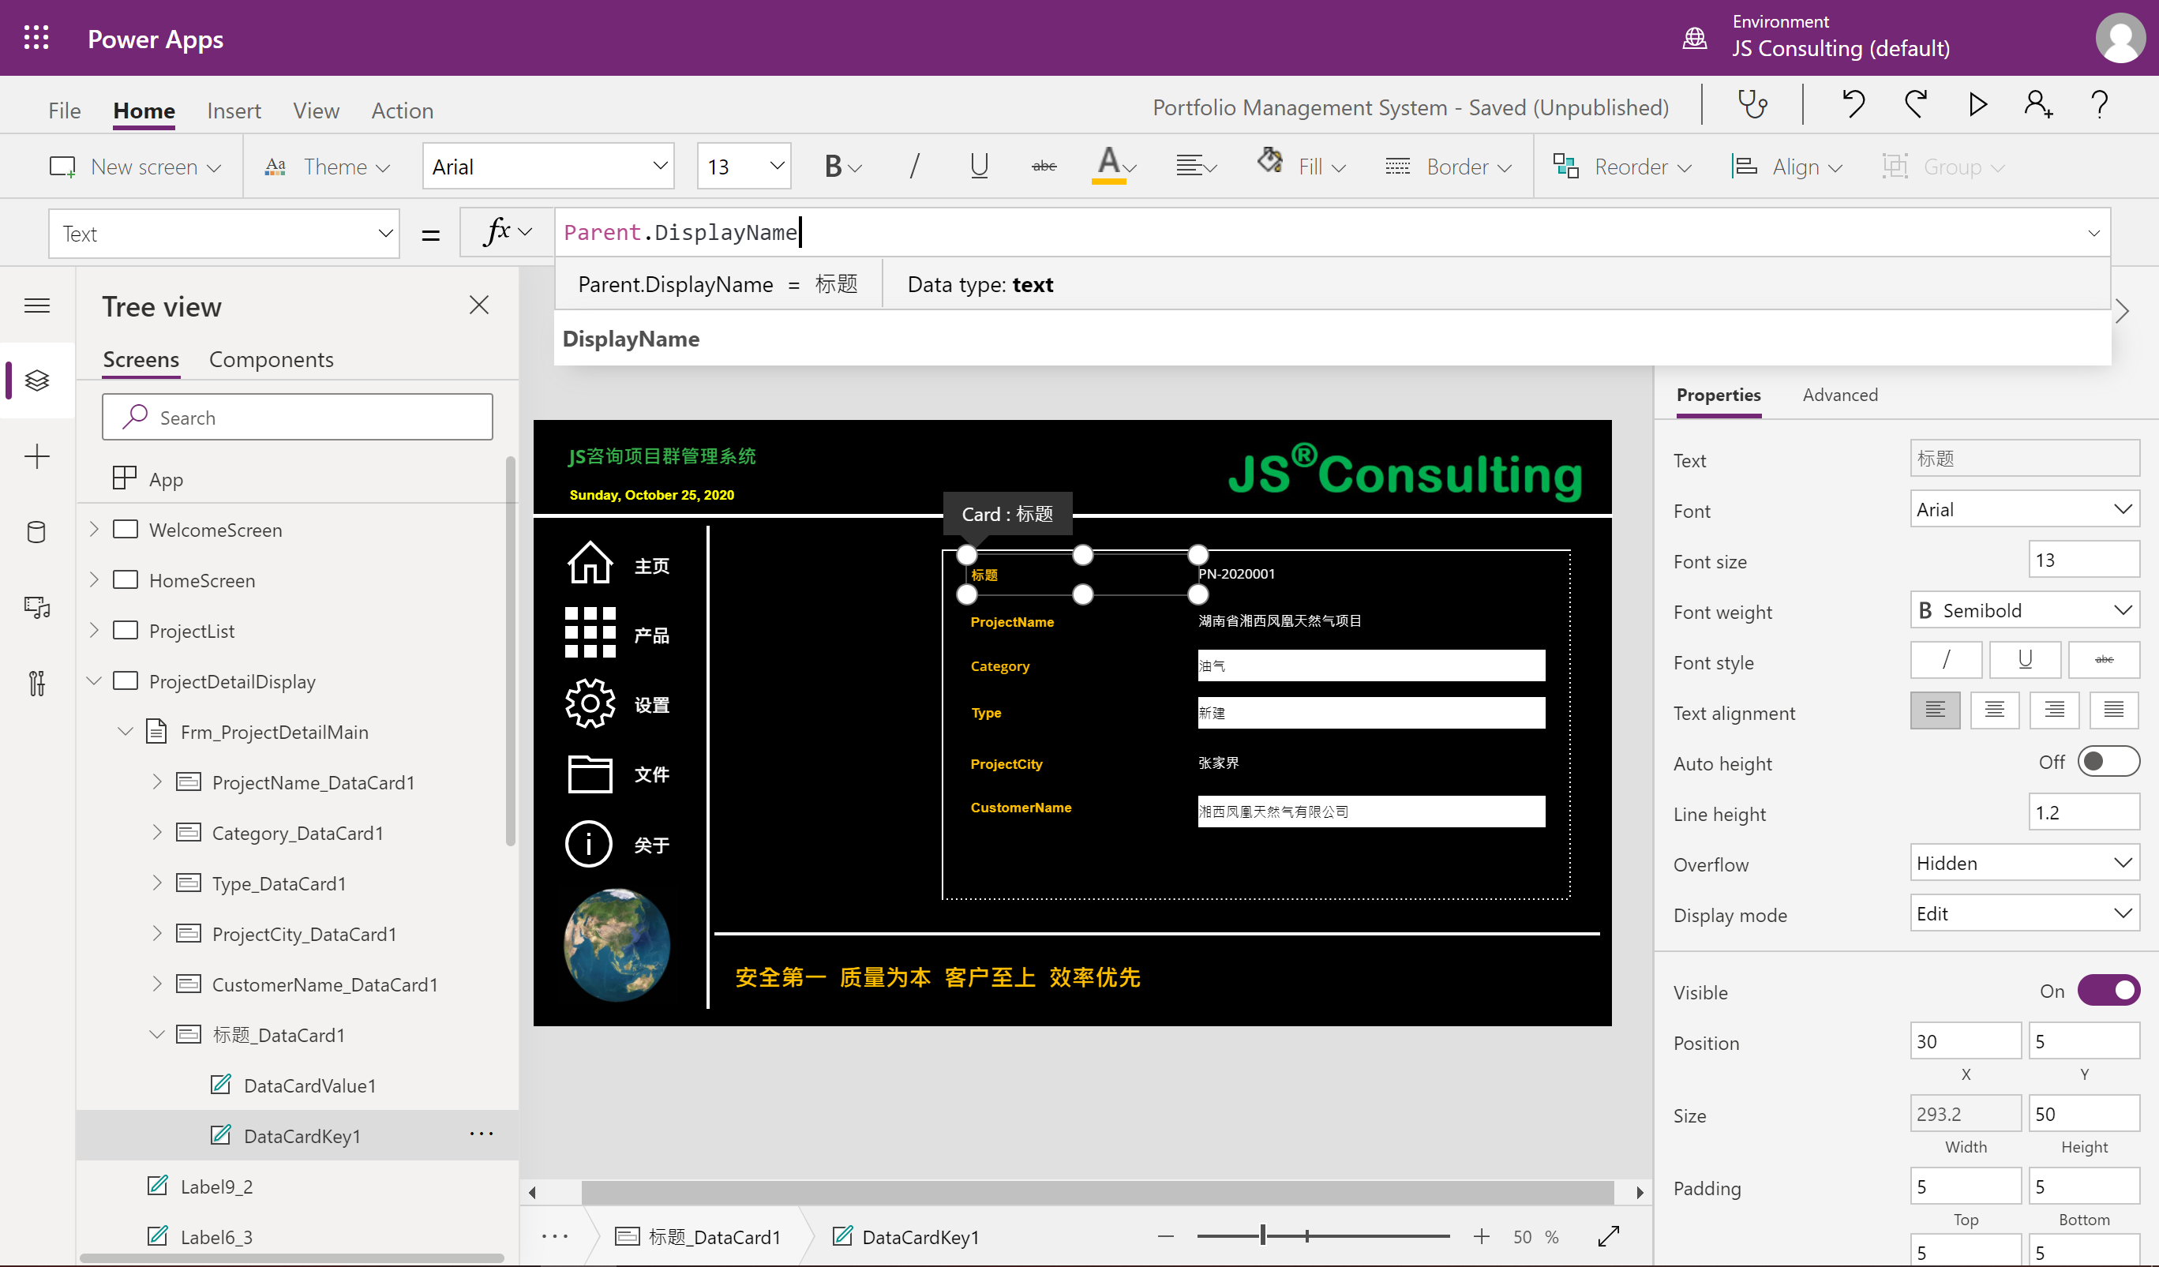The width and height of the screenshot is (2159, 1267).
Task: Click the home icon on canvas
Action: tap(590, 564)
